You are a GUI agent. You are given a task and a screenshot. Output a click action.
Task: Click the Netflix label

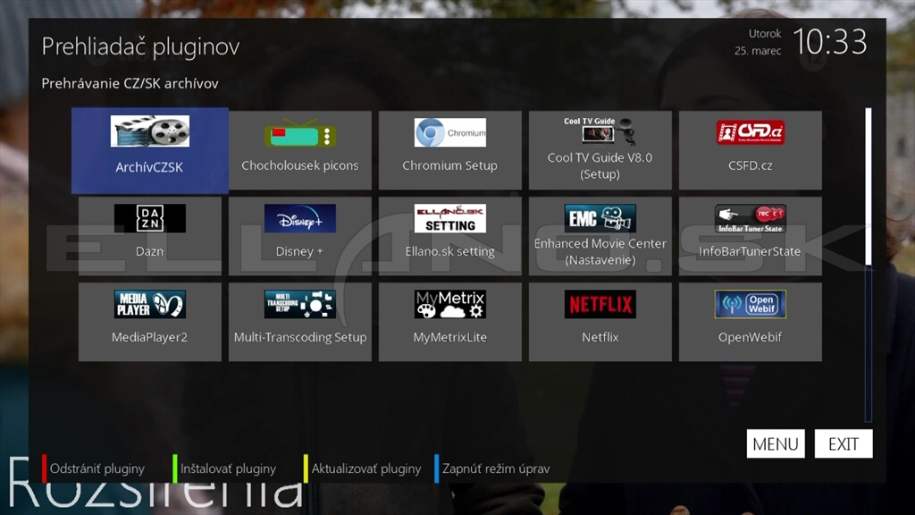click(x=600, y=337)
